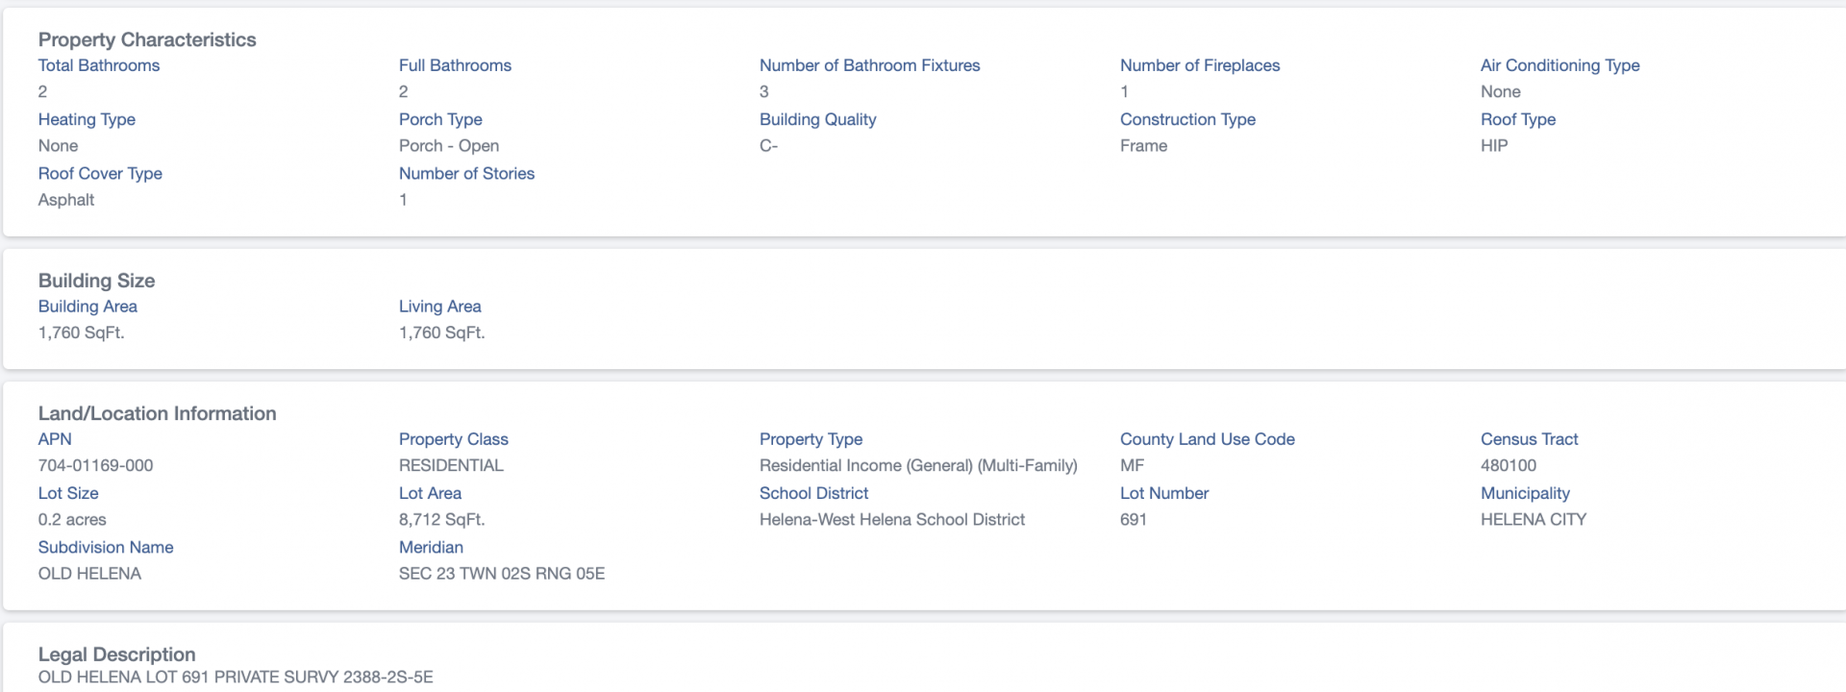Image resolution: width=1846 pixels, height=692 pixels.
Task: Select the Subdivision Name label
Action: pyautogui.click(x=106, y=546)
